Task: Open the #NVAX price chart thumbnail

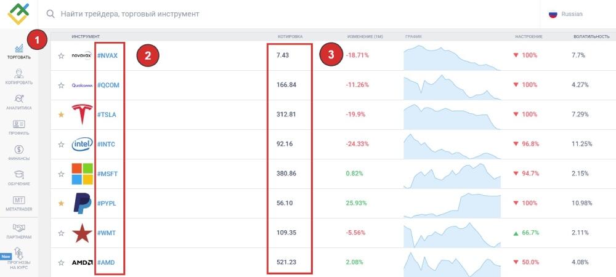Action: tap(452, 58)
